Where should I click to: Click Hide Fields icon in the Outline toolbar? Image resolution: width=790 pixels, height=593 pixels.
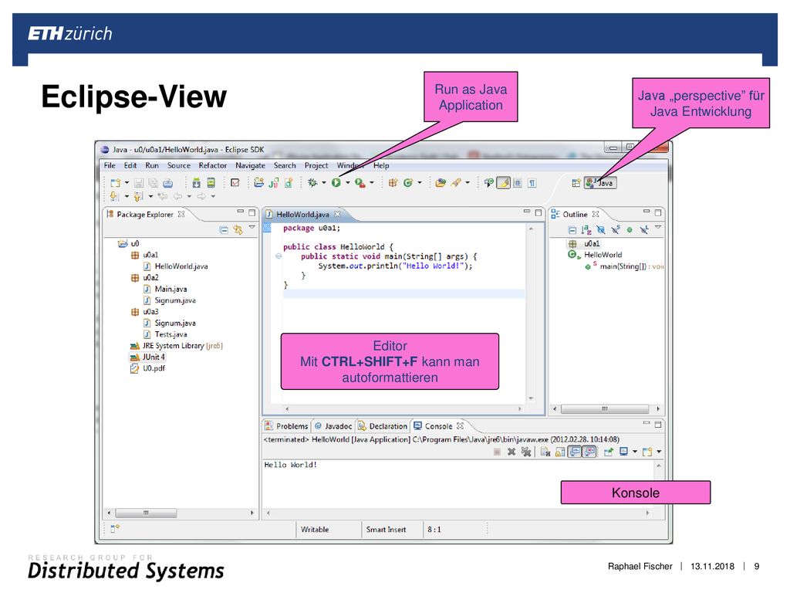[x=600, y=230]
